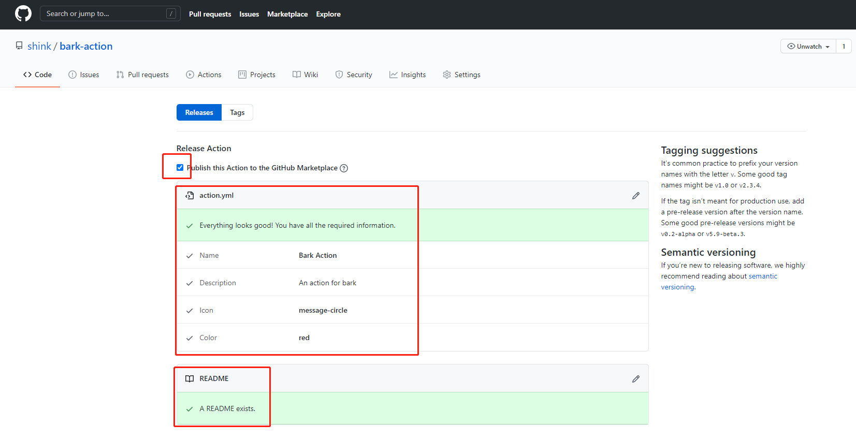Switch to the repository Pull requests tab

142,75
